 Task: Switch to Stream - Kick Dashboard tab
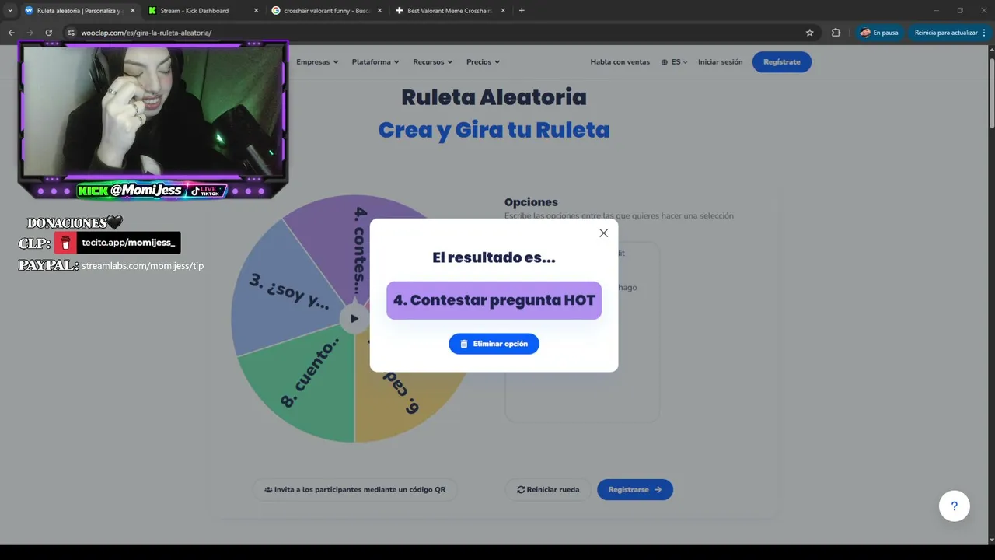click(x=202, y=11)
